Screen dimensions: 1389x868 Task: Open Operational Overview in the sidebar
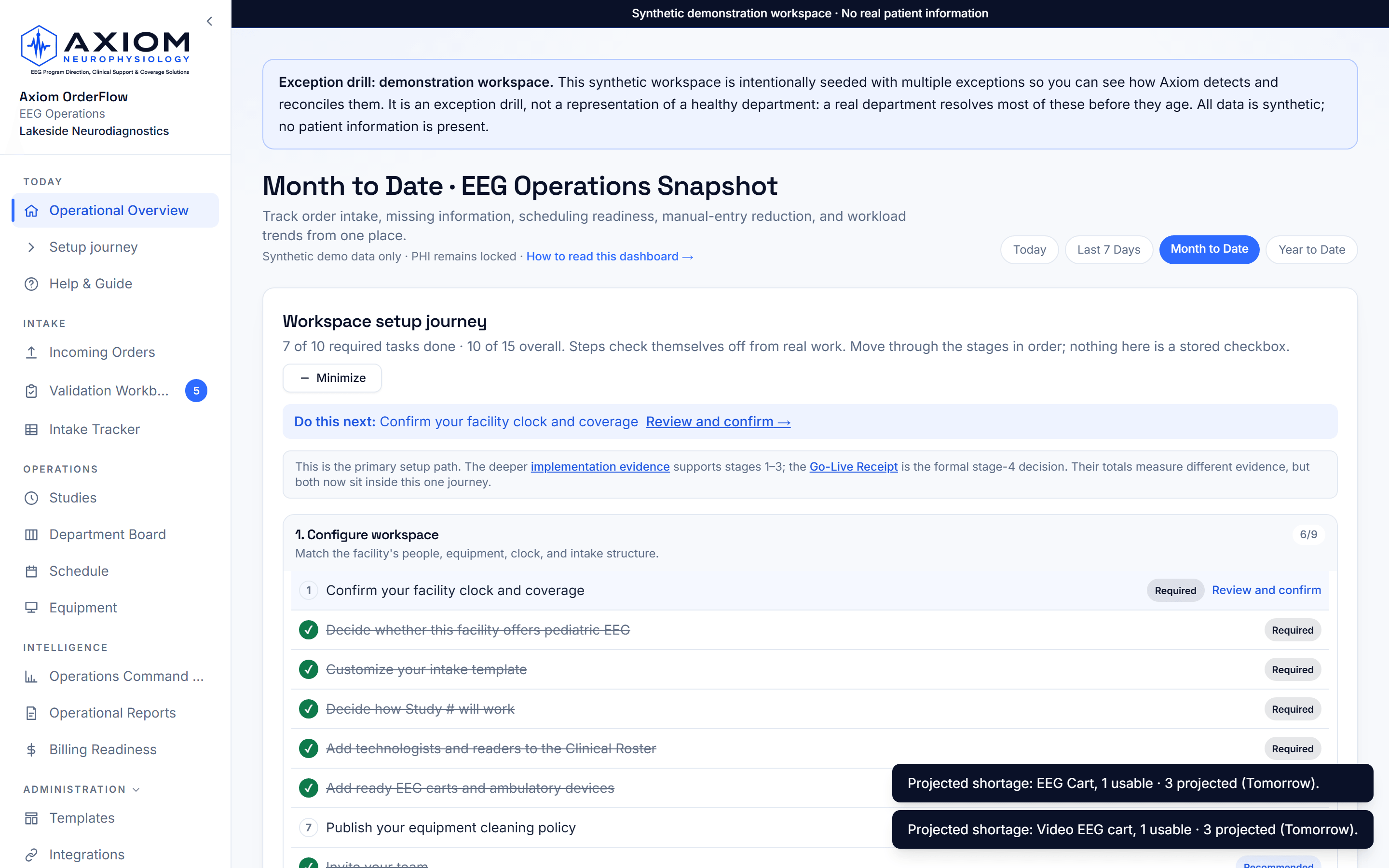click(x=115, y=211)
